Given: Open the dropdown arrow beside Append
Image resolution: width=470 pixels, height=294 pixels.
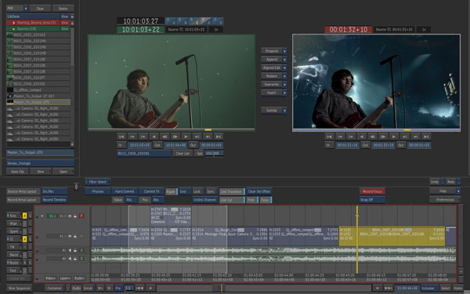Looking at the screenshot, I should [x=284, y=60].
